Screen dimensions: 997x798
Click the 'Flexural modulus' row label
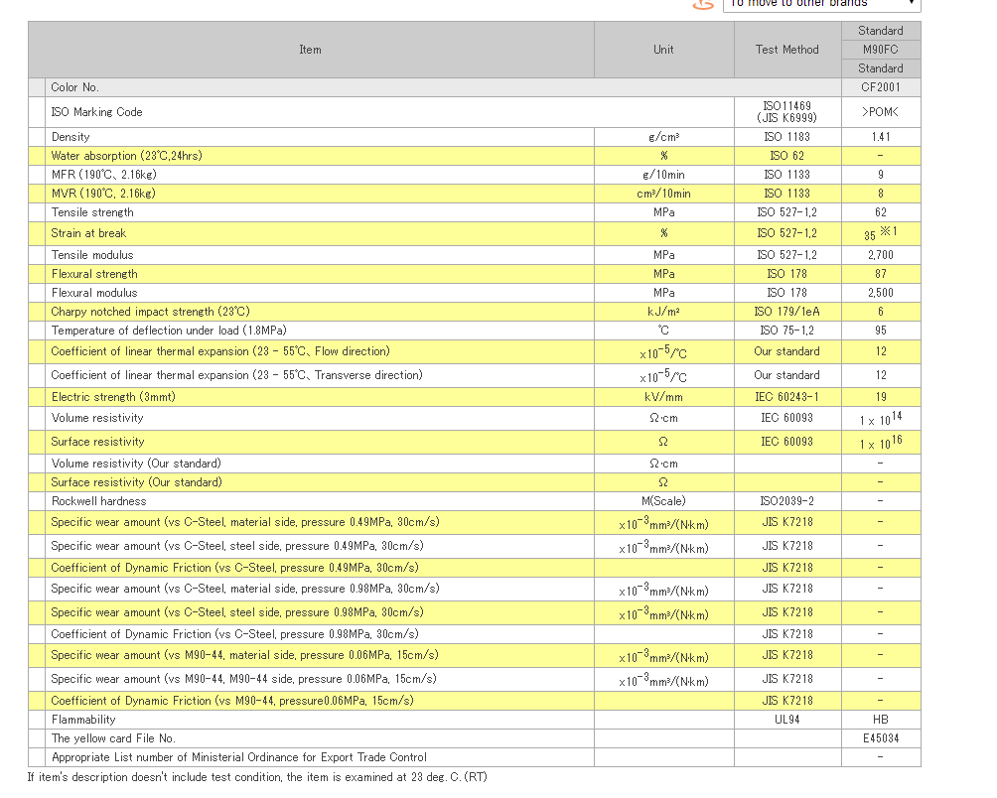(94, 293)
